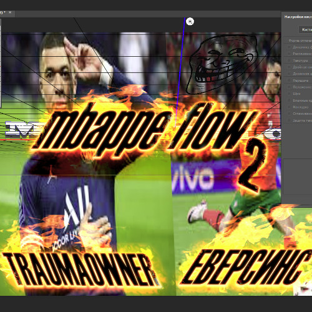Toggle the Сглаживание checkbox
The width and height of the screenshot is (312, 312).
(289, 114)
